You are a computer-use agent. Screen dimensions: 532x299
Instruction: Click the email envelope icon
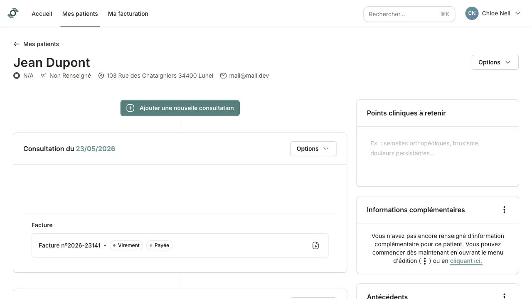(x=223, y=76)
